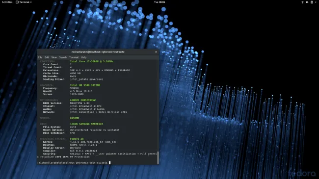Screen dimensions: 319x179
Task: Click the 'Intel HD 5500 3072MB' text
Action: [x=85, y=85]
